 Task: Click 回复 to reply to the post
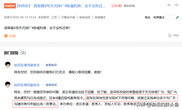click(13, 36)
